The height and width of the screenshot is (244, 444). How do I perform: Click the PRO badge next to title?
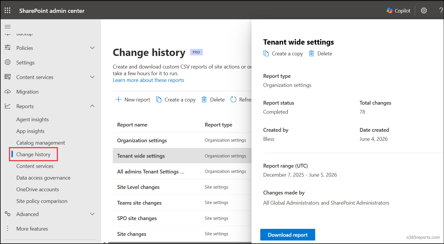tap(196, 52)
